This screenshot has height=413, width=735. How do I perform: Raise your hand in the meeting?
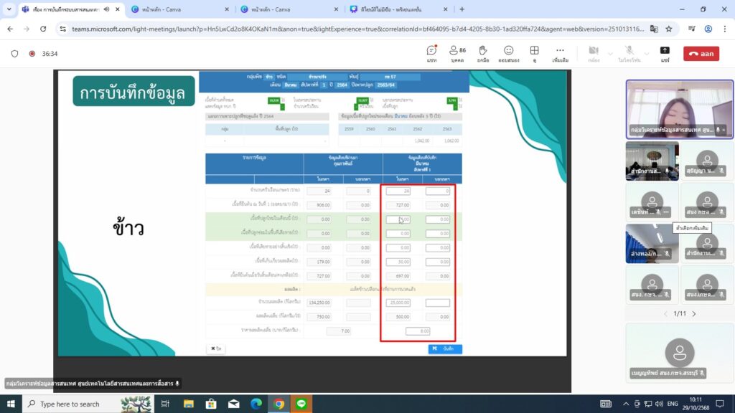[x=483, y=53]
